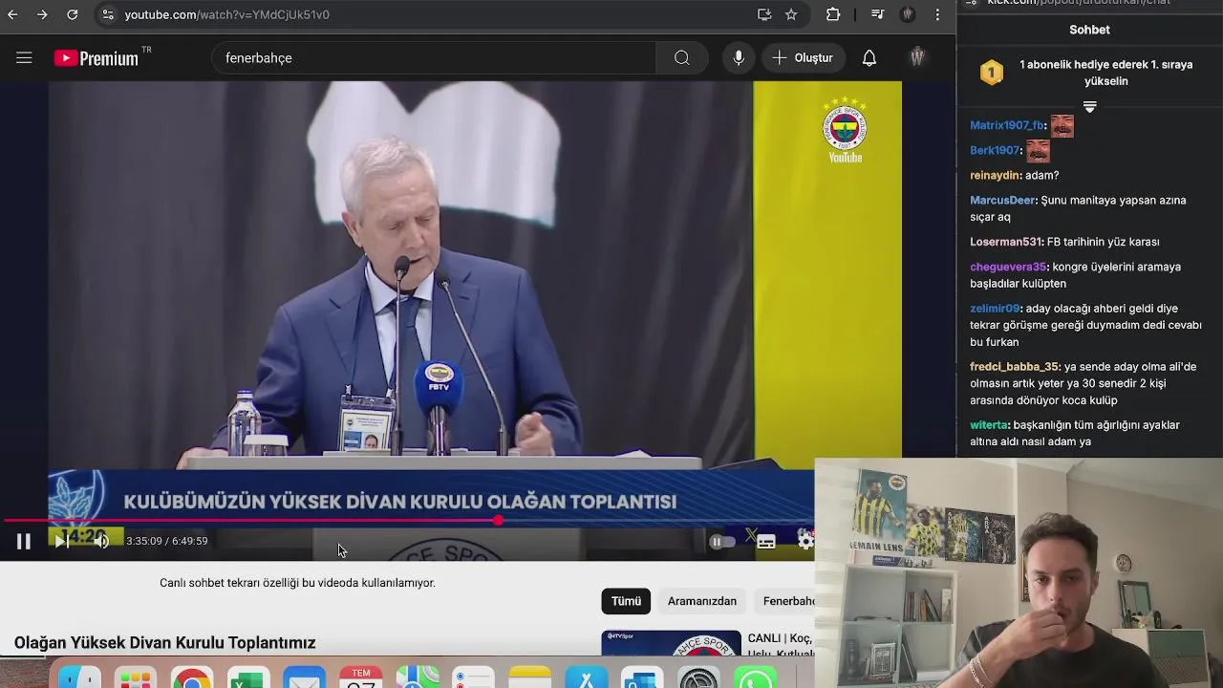The image size is (1223, 688).
Task: Open zelimir09 username in chat
Action: click(995, 309)
